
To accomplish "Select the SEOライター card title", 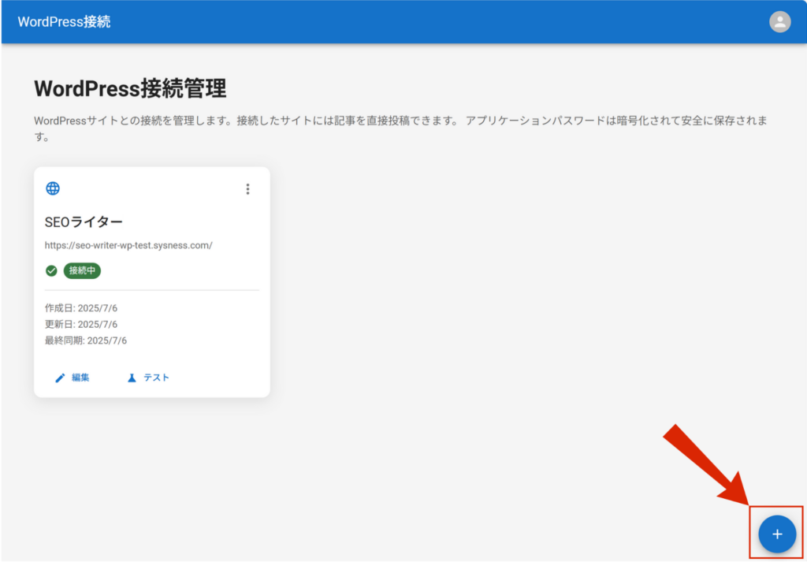I will [84, 222].
